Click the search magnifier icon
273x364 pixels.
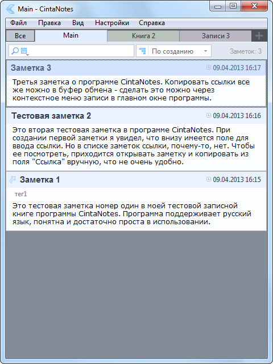[x=15, y=51]
